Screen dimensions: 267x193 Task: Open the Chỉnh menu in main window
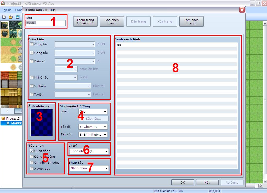(x=18, y=10)
